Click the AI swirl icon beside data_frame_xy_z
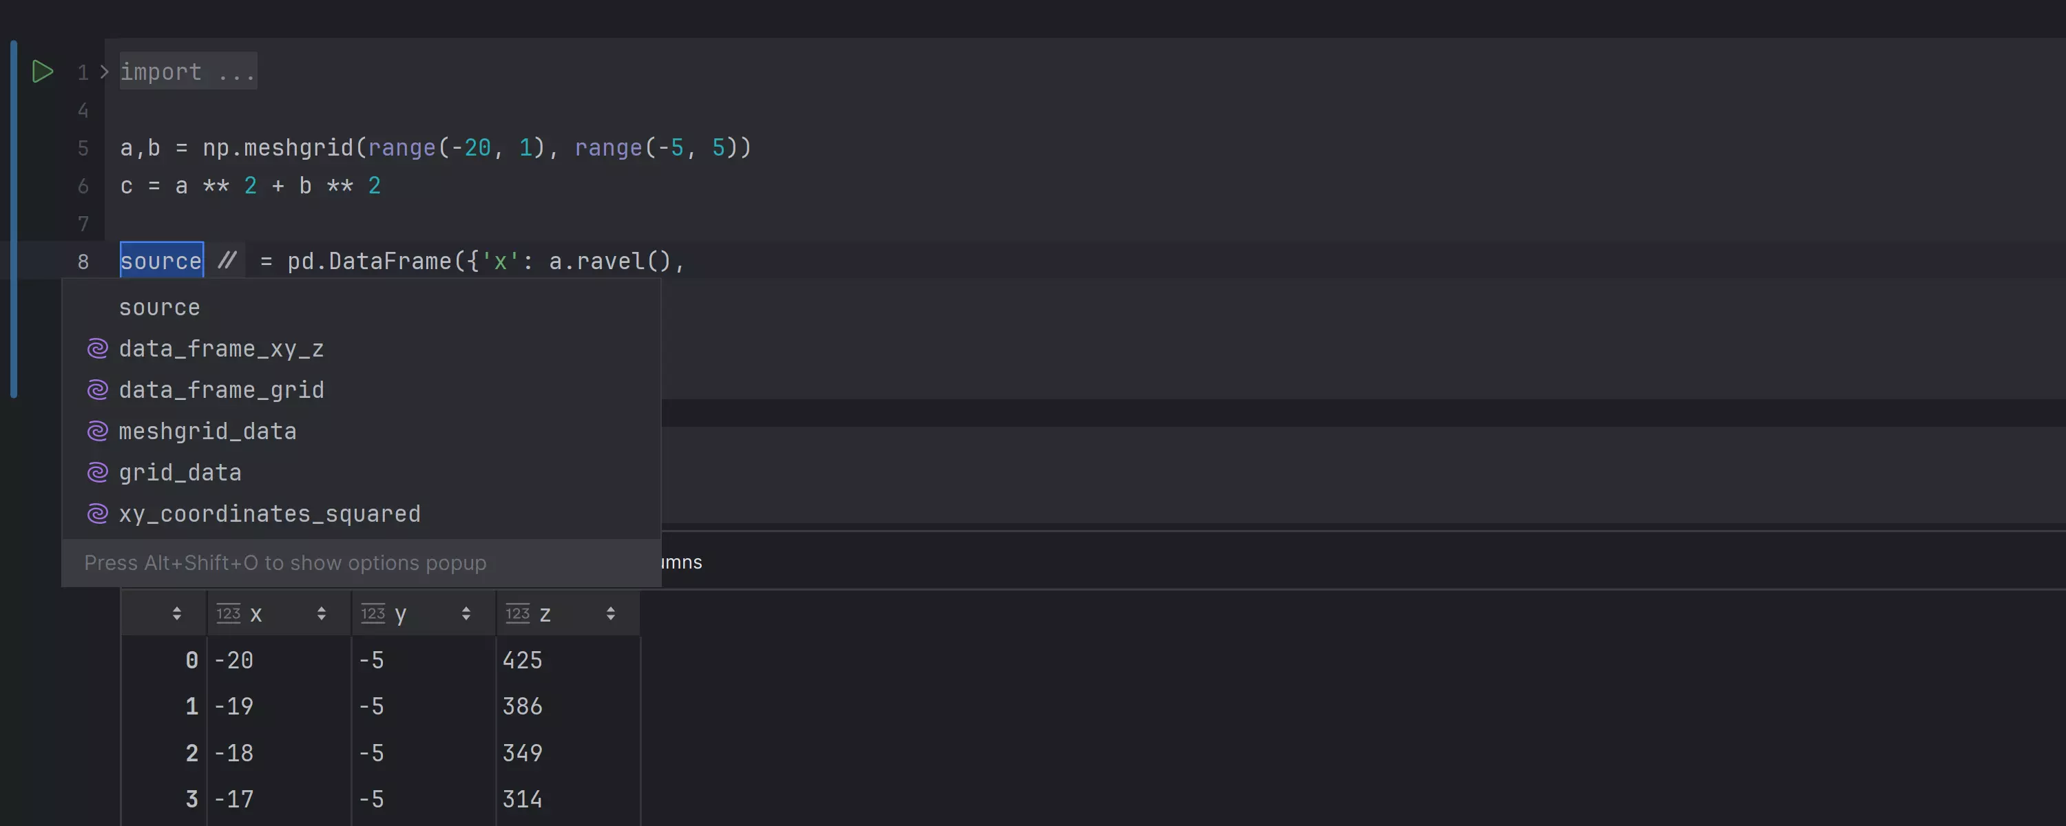Screen dimensions: 2066x826 [97, 349]
